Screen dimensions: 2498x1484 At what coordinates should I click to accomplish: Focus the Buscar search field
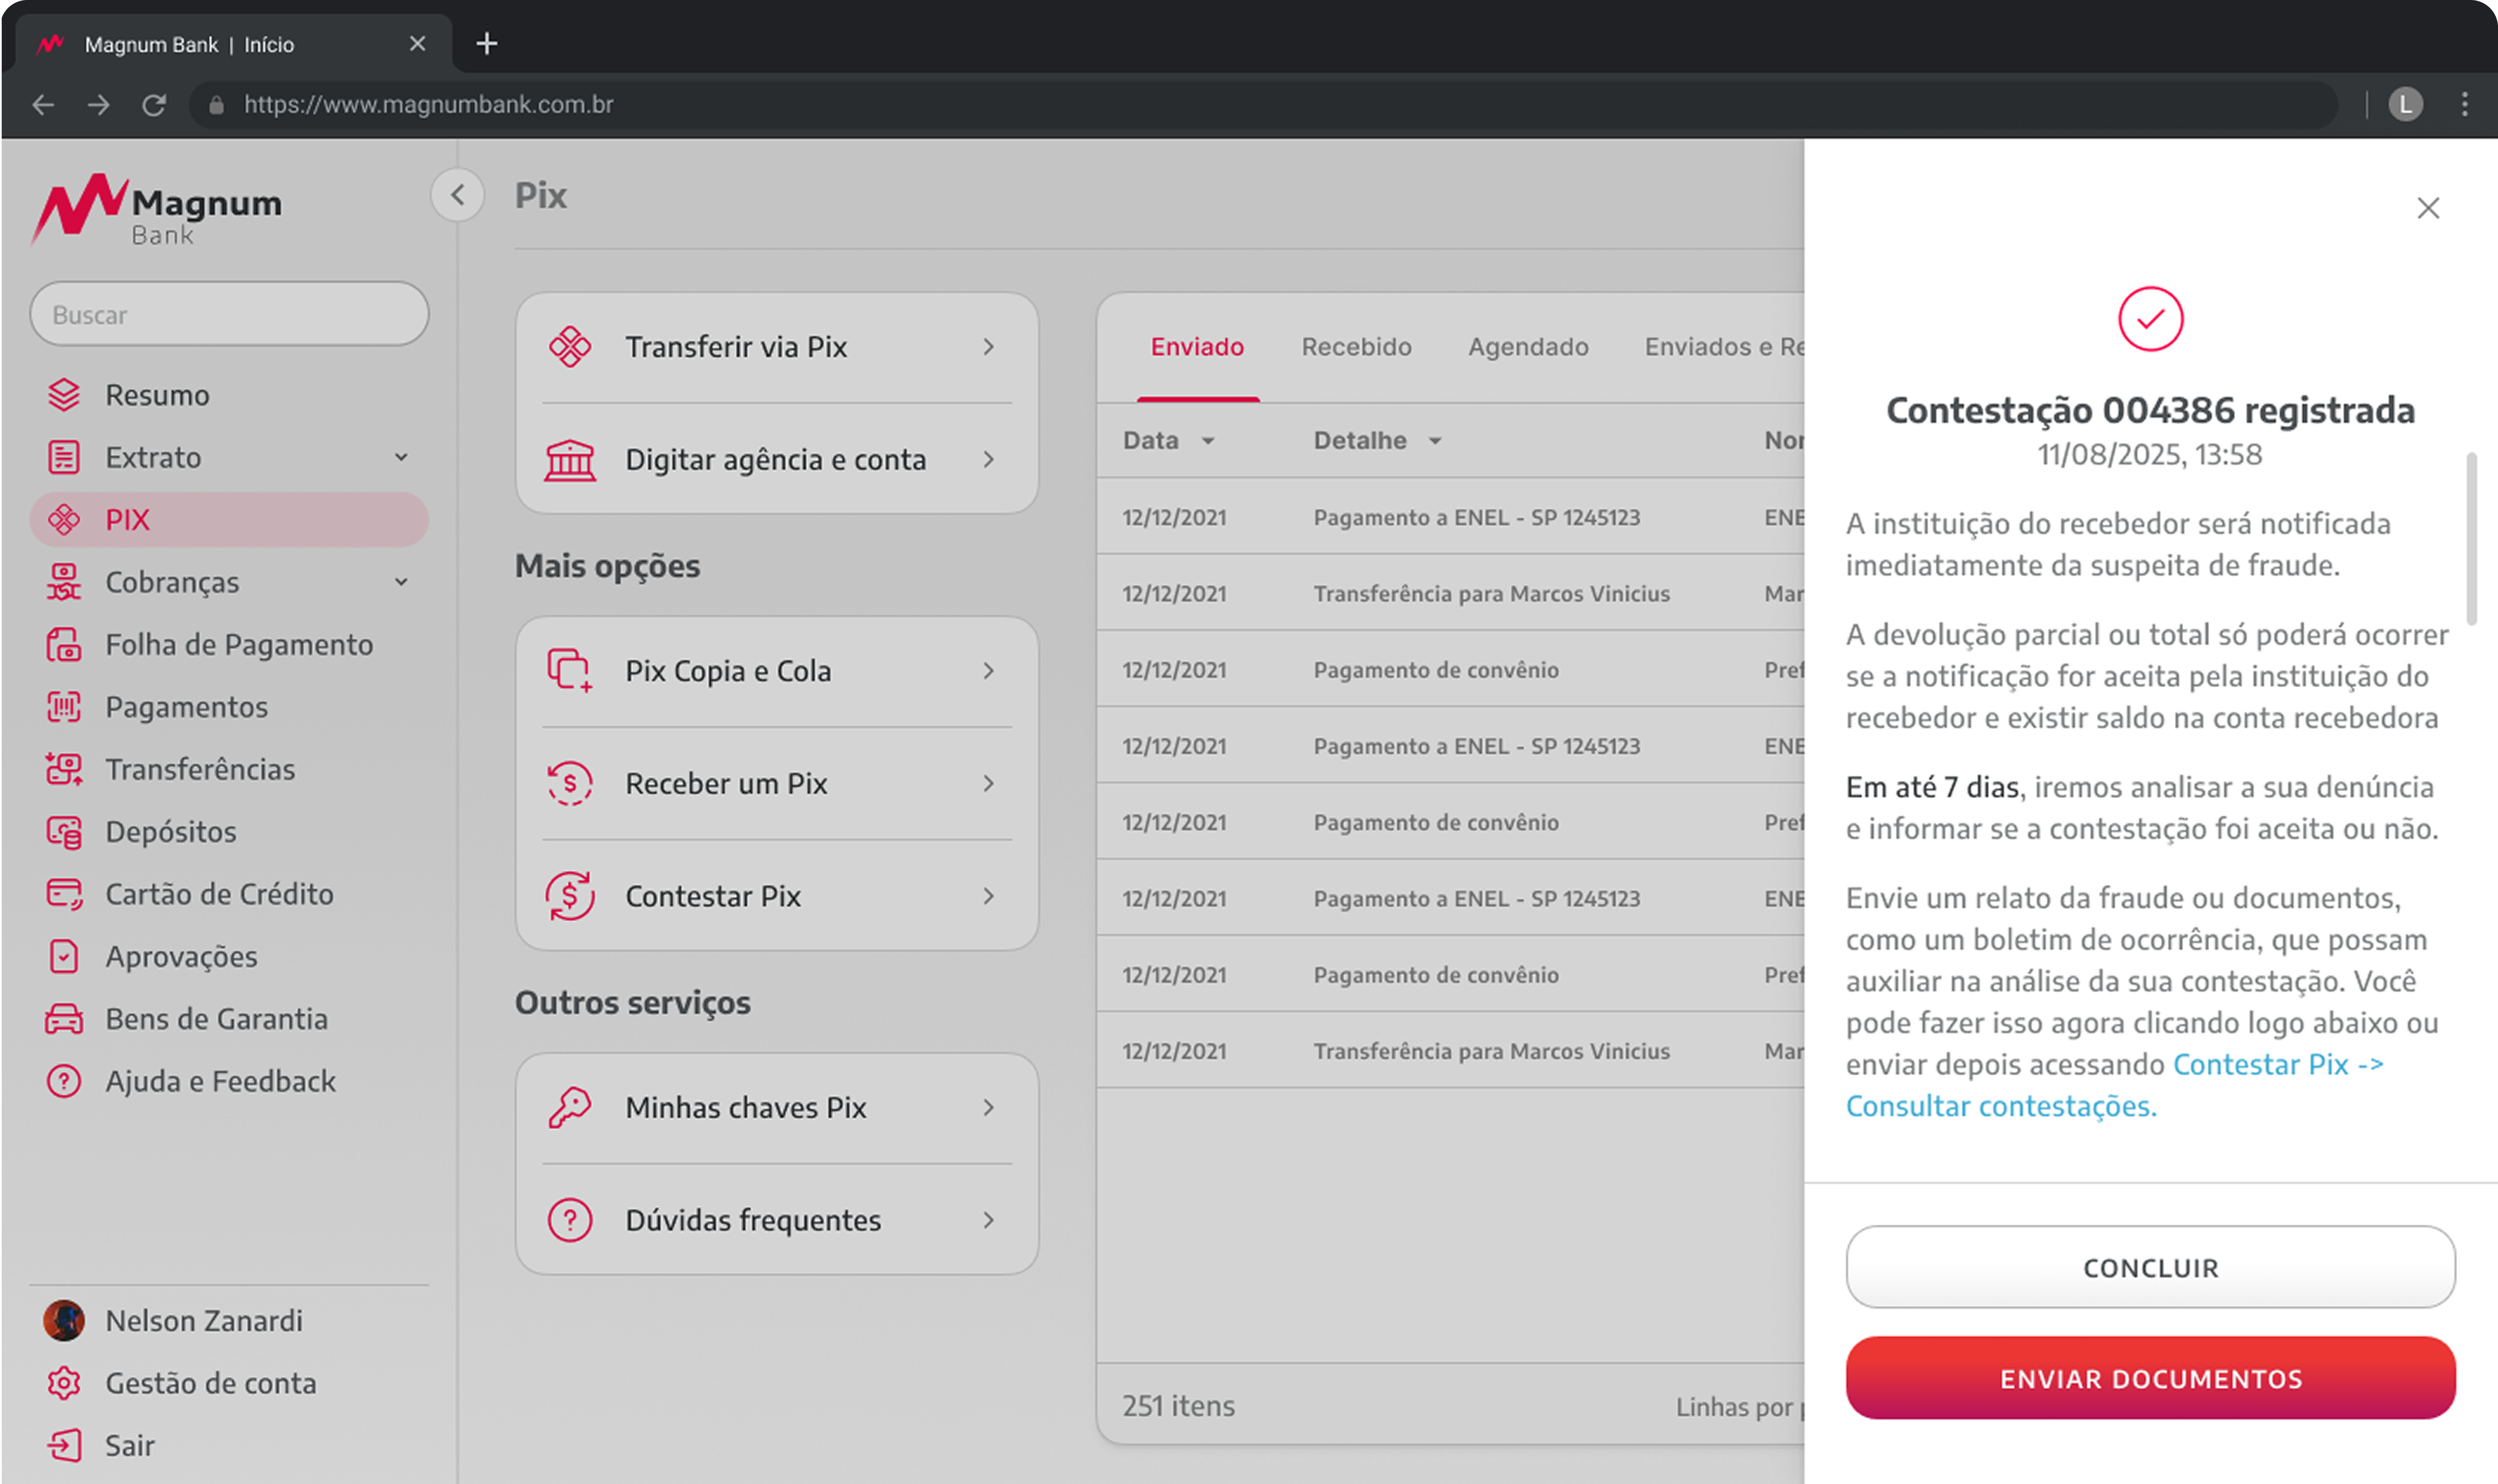(230, 315)
